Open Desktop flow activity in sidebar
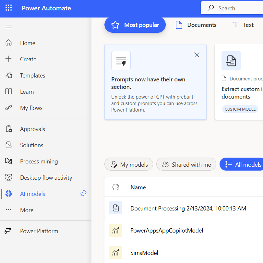This screenshot has height=263, width=263. (46, 178)
